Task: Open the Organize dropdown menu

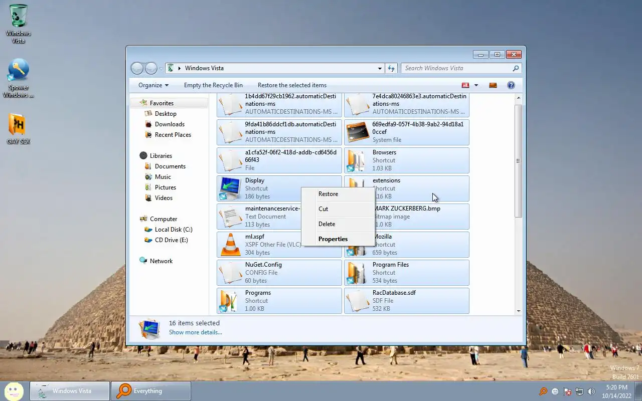Action: tap(153, 85)
